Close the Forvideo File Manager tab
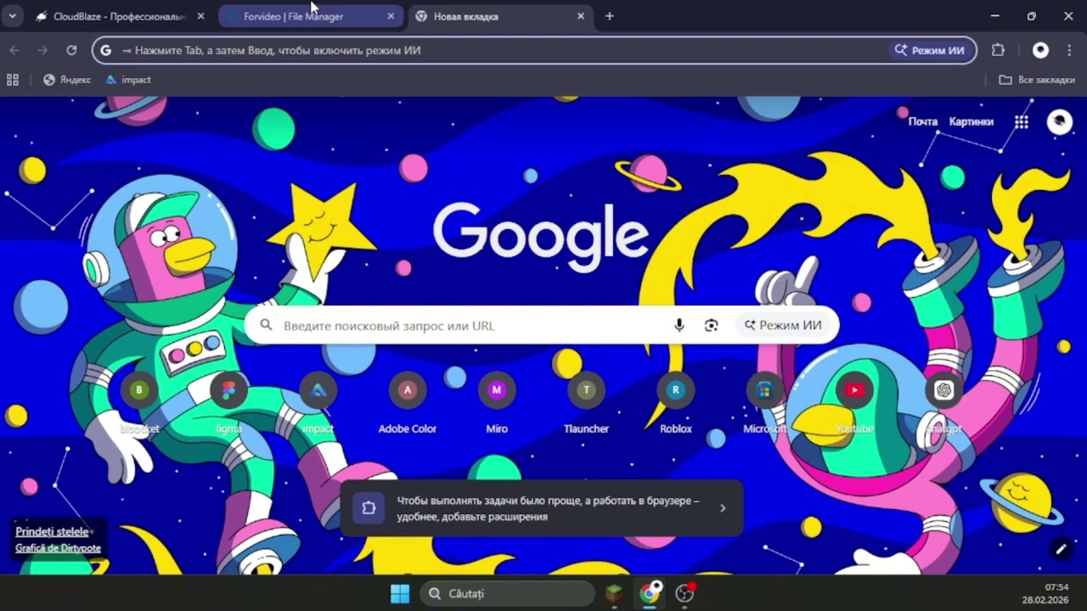This screenshot has height=611, width=1087. click(x=391, y=16)
